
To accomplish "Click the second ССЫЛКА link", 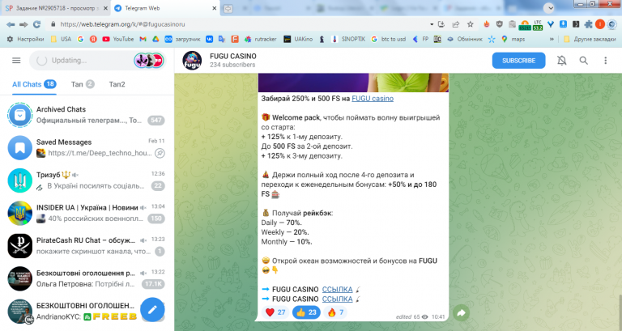I will click(x=337, y=299).
